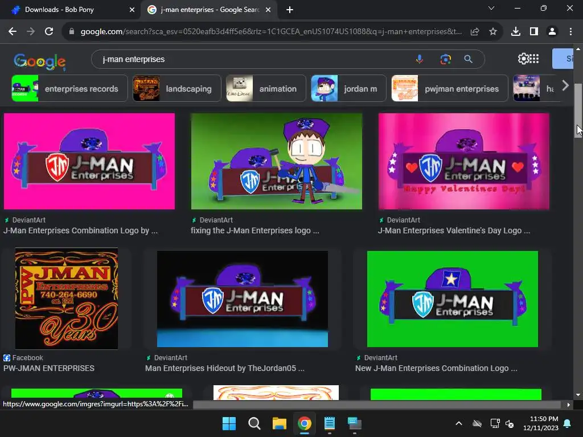The image size is (583, 437).
Task: Click the vertical page scrollbar thumb
Action: [578, 111]
